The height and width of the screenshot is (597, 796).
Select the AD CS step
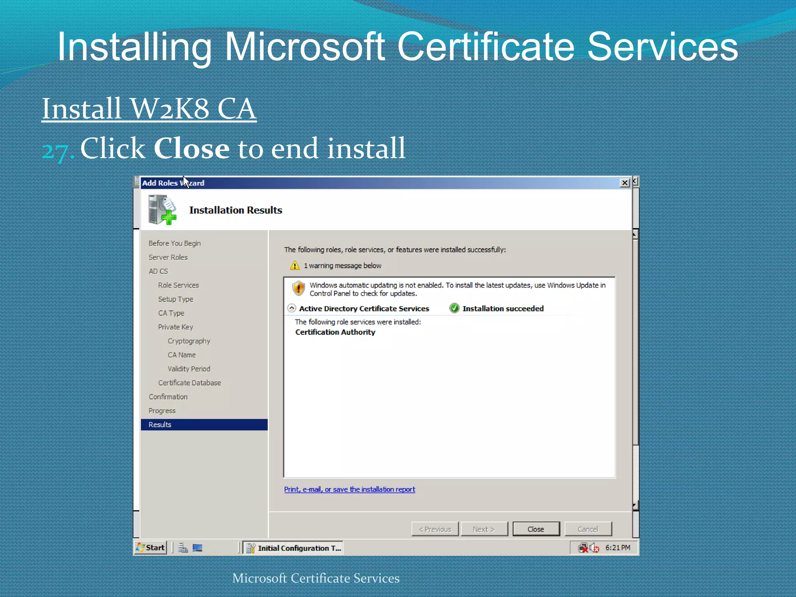click(158, 271)
